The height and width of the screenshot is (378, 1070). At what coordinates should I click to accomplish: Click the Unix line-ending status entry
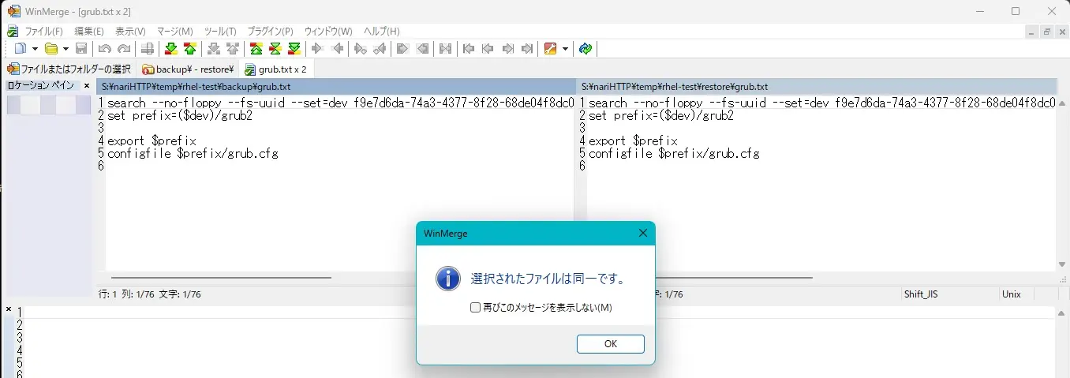[1012, 294]
